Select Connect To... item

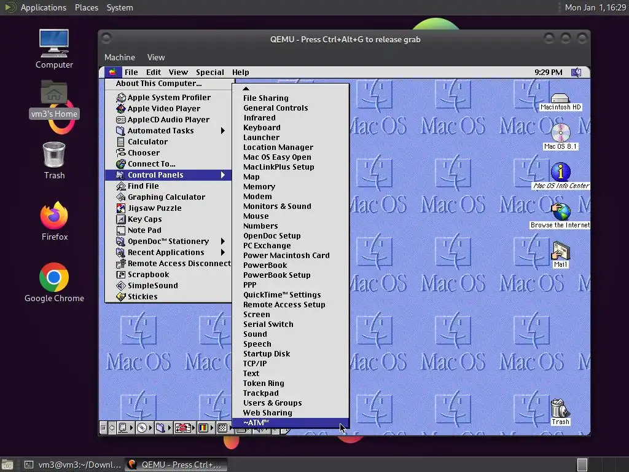pos(168,163)
